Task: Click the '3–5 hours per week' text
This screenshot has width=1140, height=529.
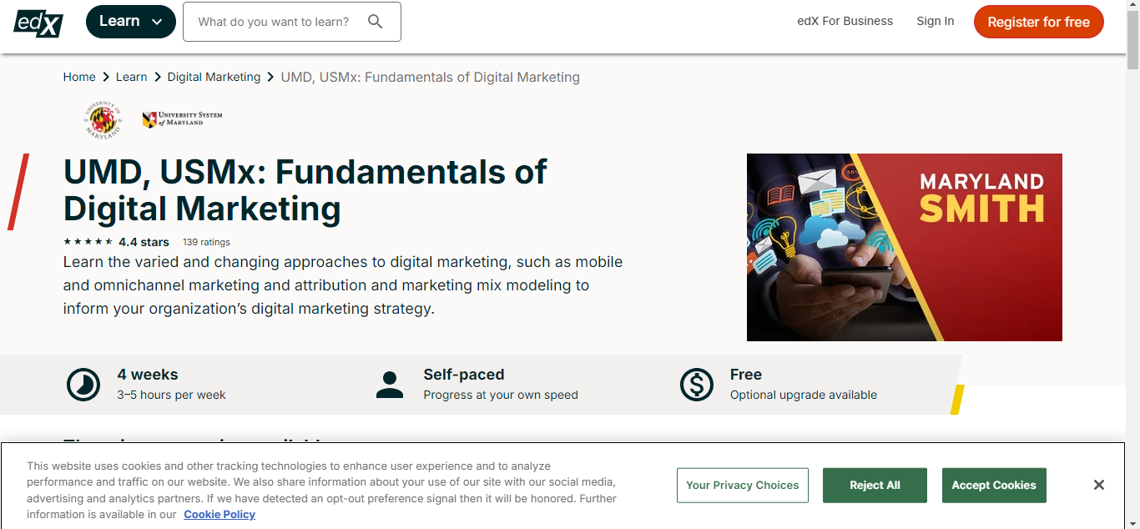Action: click(x=171, y=395)
